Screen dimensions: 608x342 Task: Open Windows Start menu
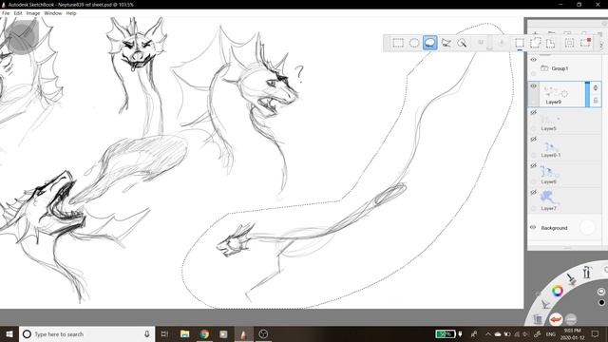(9, 333)
